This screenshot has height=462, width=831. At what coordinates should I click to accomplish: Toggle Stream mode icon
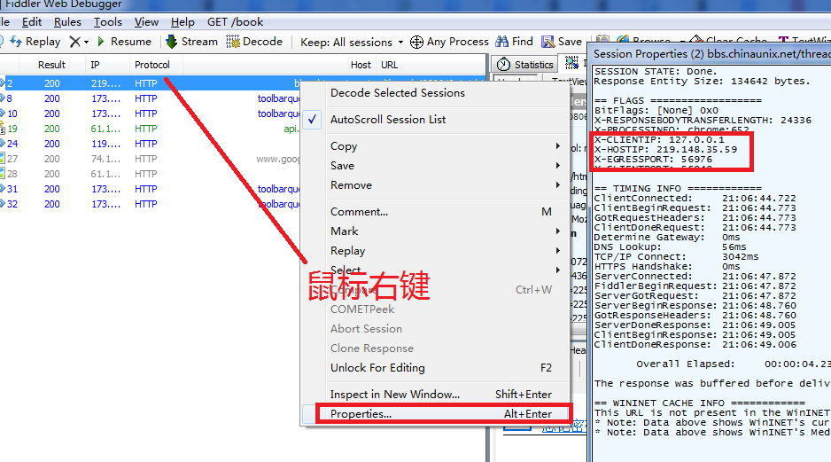(172, 42)
